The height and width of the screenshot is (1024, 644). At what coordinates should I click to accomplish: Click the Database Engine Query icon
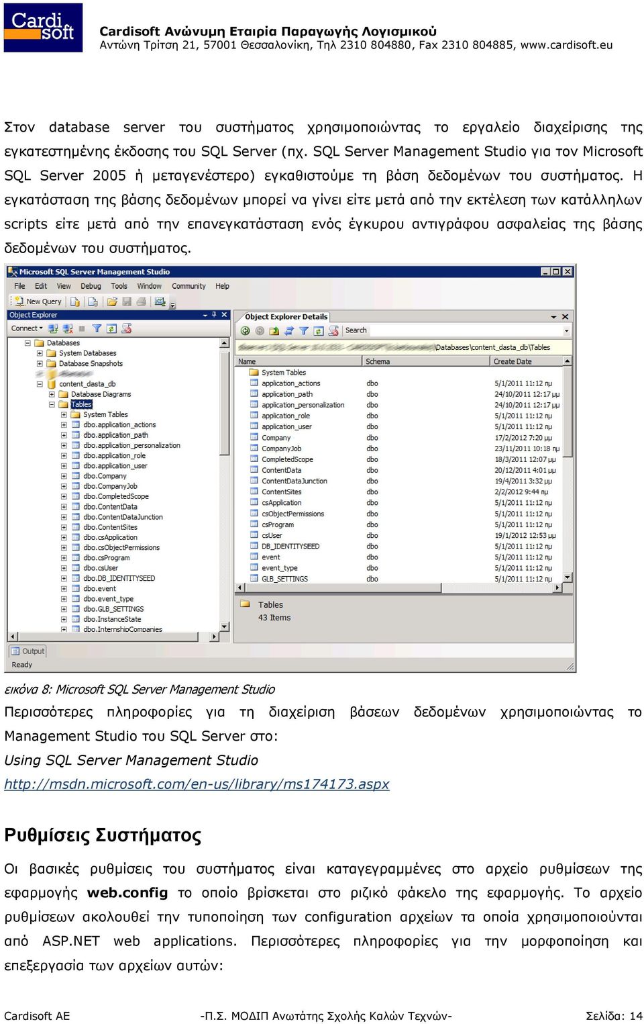tap(75, 301)
